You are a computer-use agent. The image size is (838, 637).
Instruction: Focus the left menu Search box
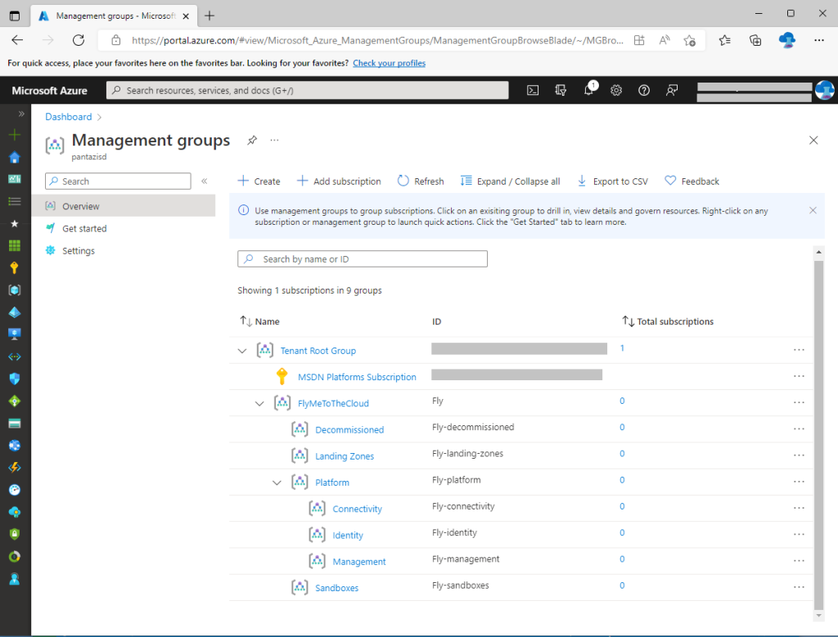pyautogui.click(x=118, y=181)
